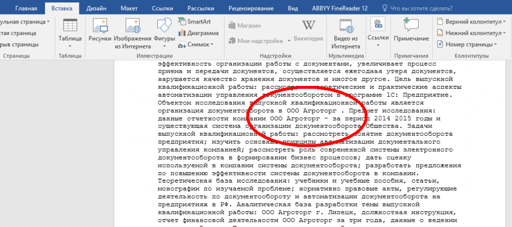Click the lightbulb icon in the ribbon

384,8
